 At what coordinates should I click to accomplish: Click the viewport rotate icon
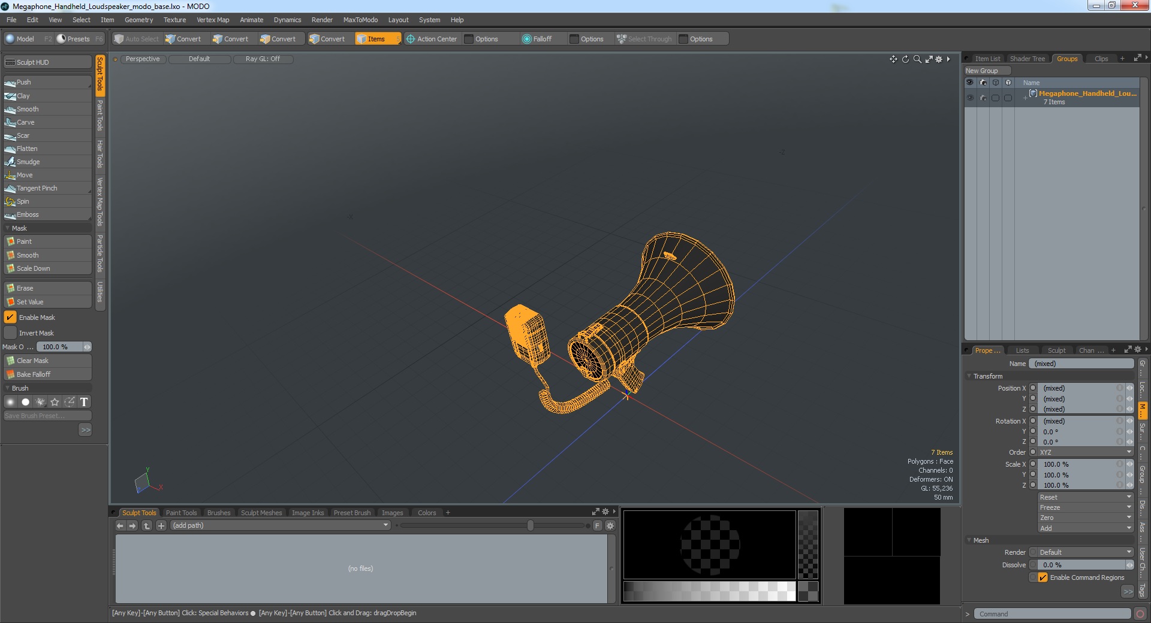(x=905, y=59)
